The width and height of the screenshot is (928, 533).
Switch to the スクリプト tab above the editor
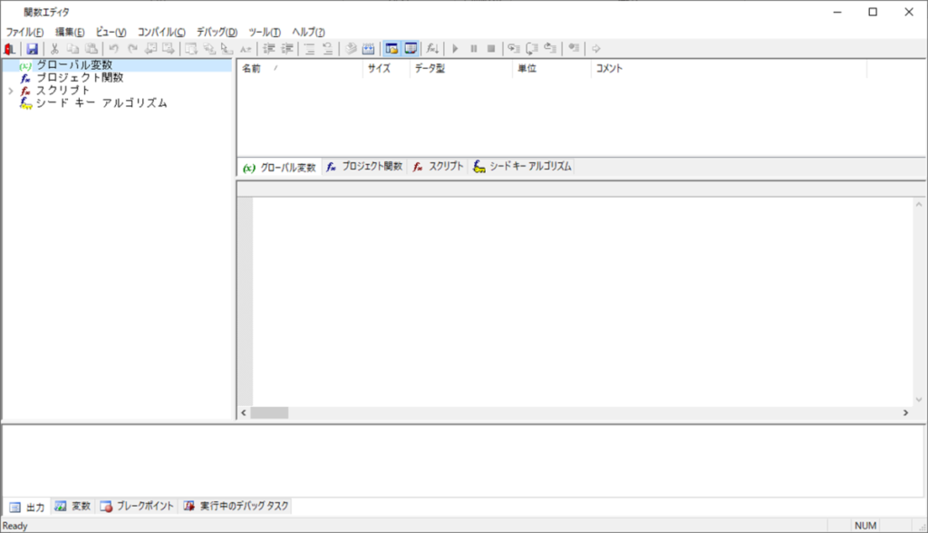pos(439,167)
